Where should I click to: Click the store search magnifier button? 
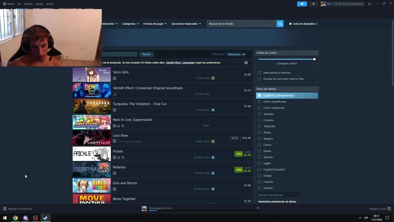tap(280, 24)
